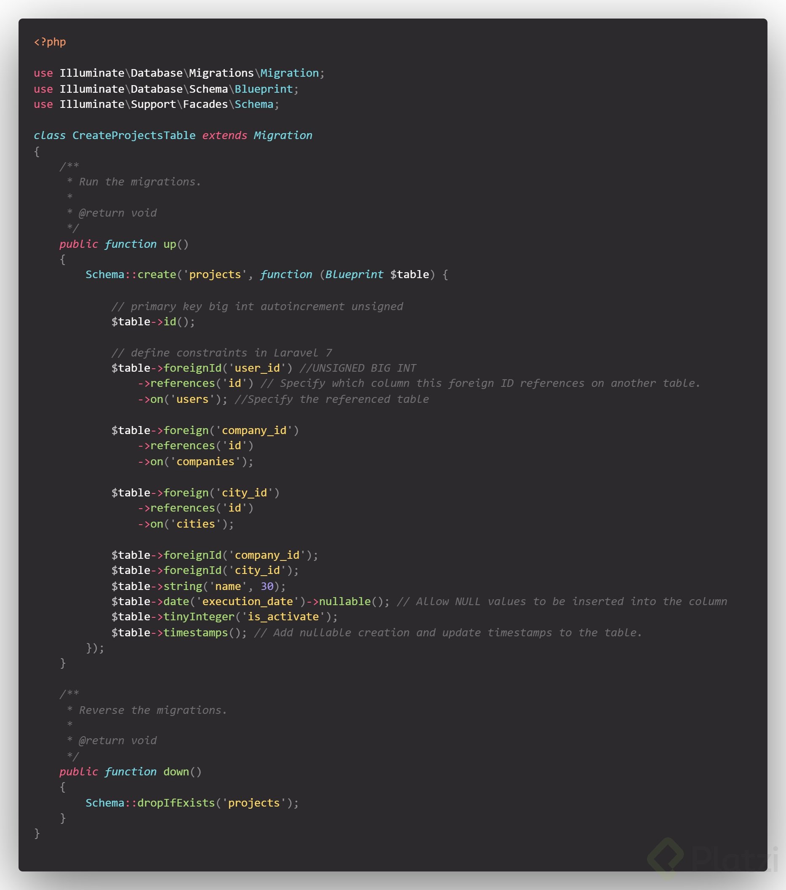The image size is (786, 890).
Task: Click '// primary key big int autoincrement unsigned' comment
Action: (x=257, y=306)
